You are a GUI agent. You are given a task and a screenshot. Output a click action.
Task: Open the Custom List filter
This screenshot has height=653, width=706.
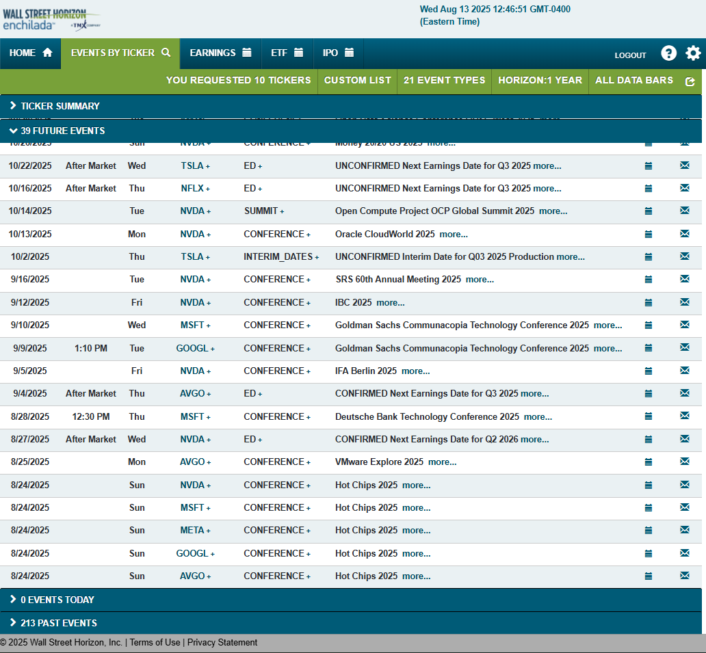tap(358, 81)
